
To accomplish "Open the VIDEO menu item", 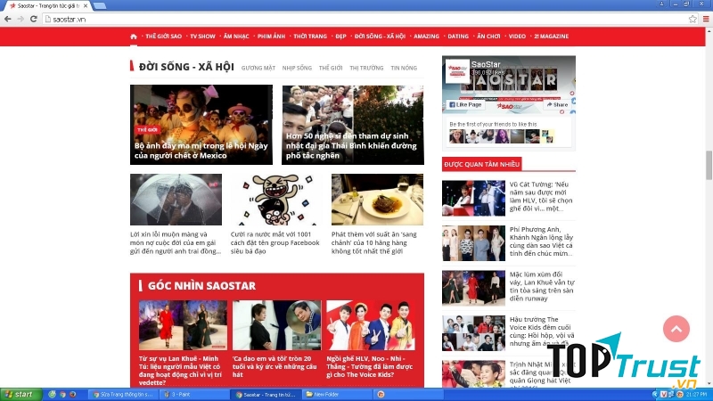I will click(517, 37).
